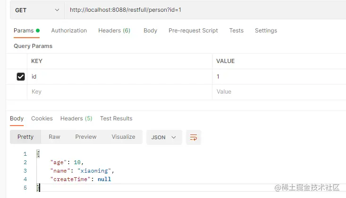Screen dimensions: 346x198
Task: Switch to Visualize response view
Action: pyautogui.click(x=123, y=137)
